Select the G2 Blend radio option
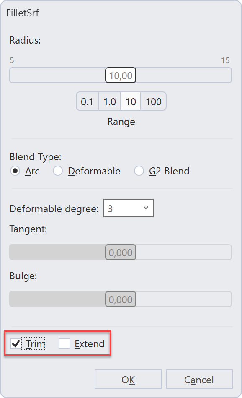Screen dimensions: 242x398 pyautogui.click(x=139, y=171)
